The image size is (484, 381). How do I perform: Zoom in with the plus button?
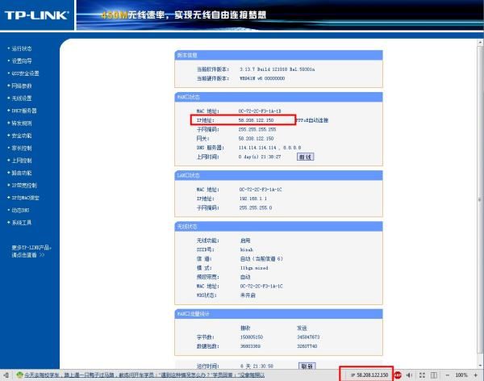pos(476,375)
